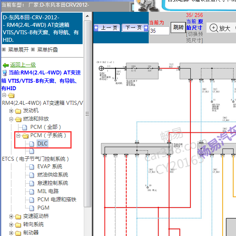The width and height of the screenshot is (236, 236).
Task: Collapse all menus with 菜单折叠
Action: tap(48, 50)
